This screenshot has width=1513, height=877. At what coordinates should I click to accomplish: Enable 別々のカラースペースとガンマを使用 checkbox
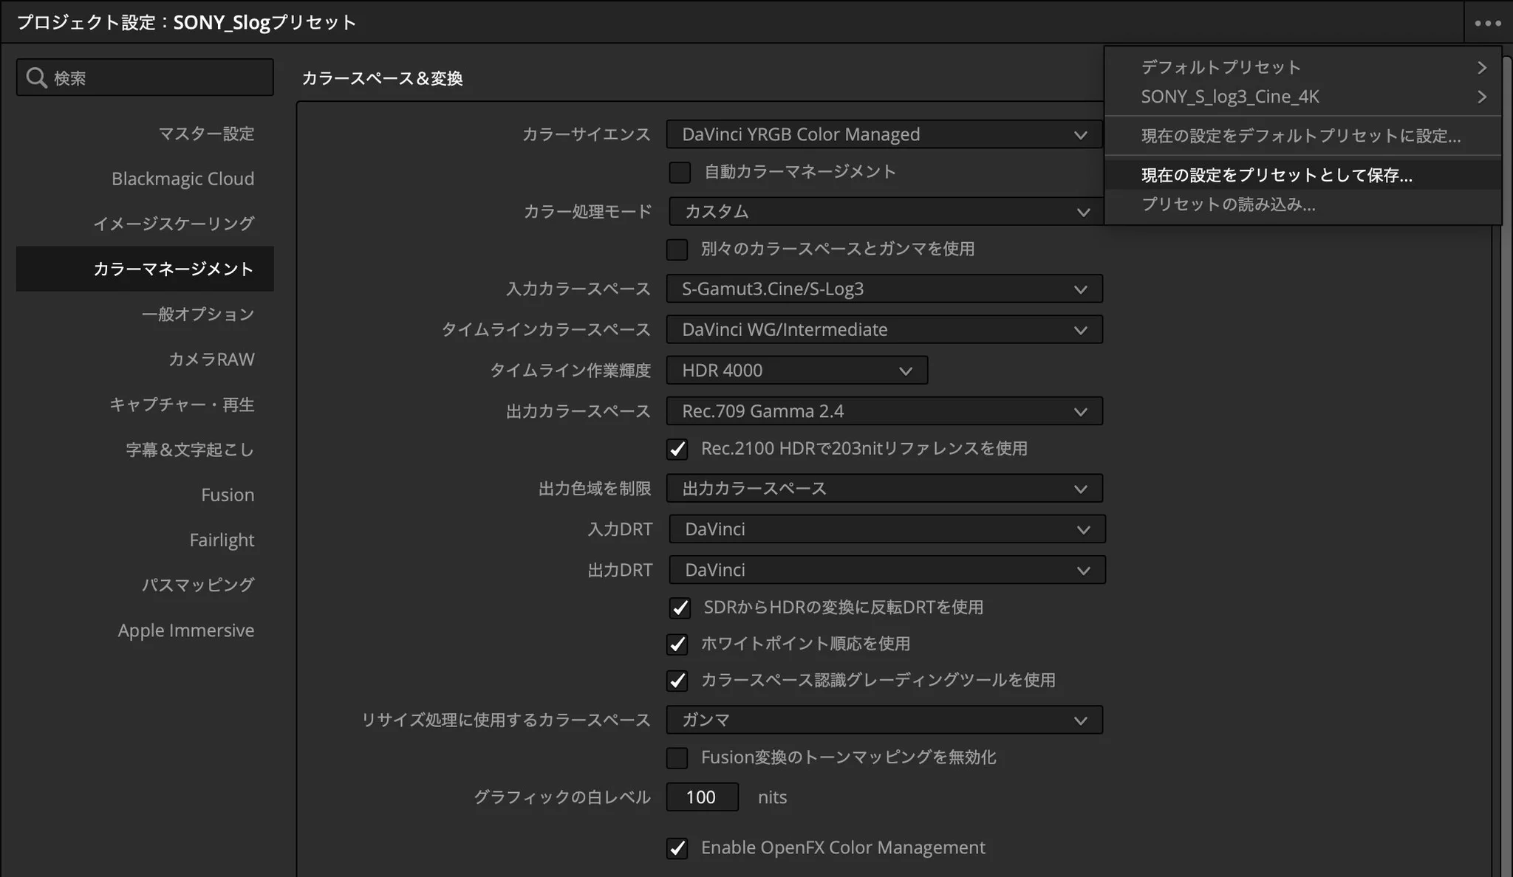coord(677,250)
